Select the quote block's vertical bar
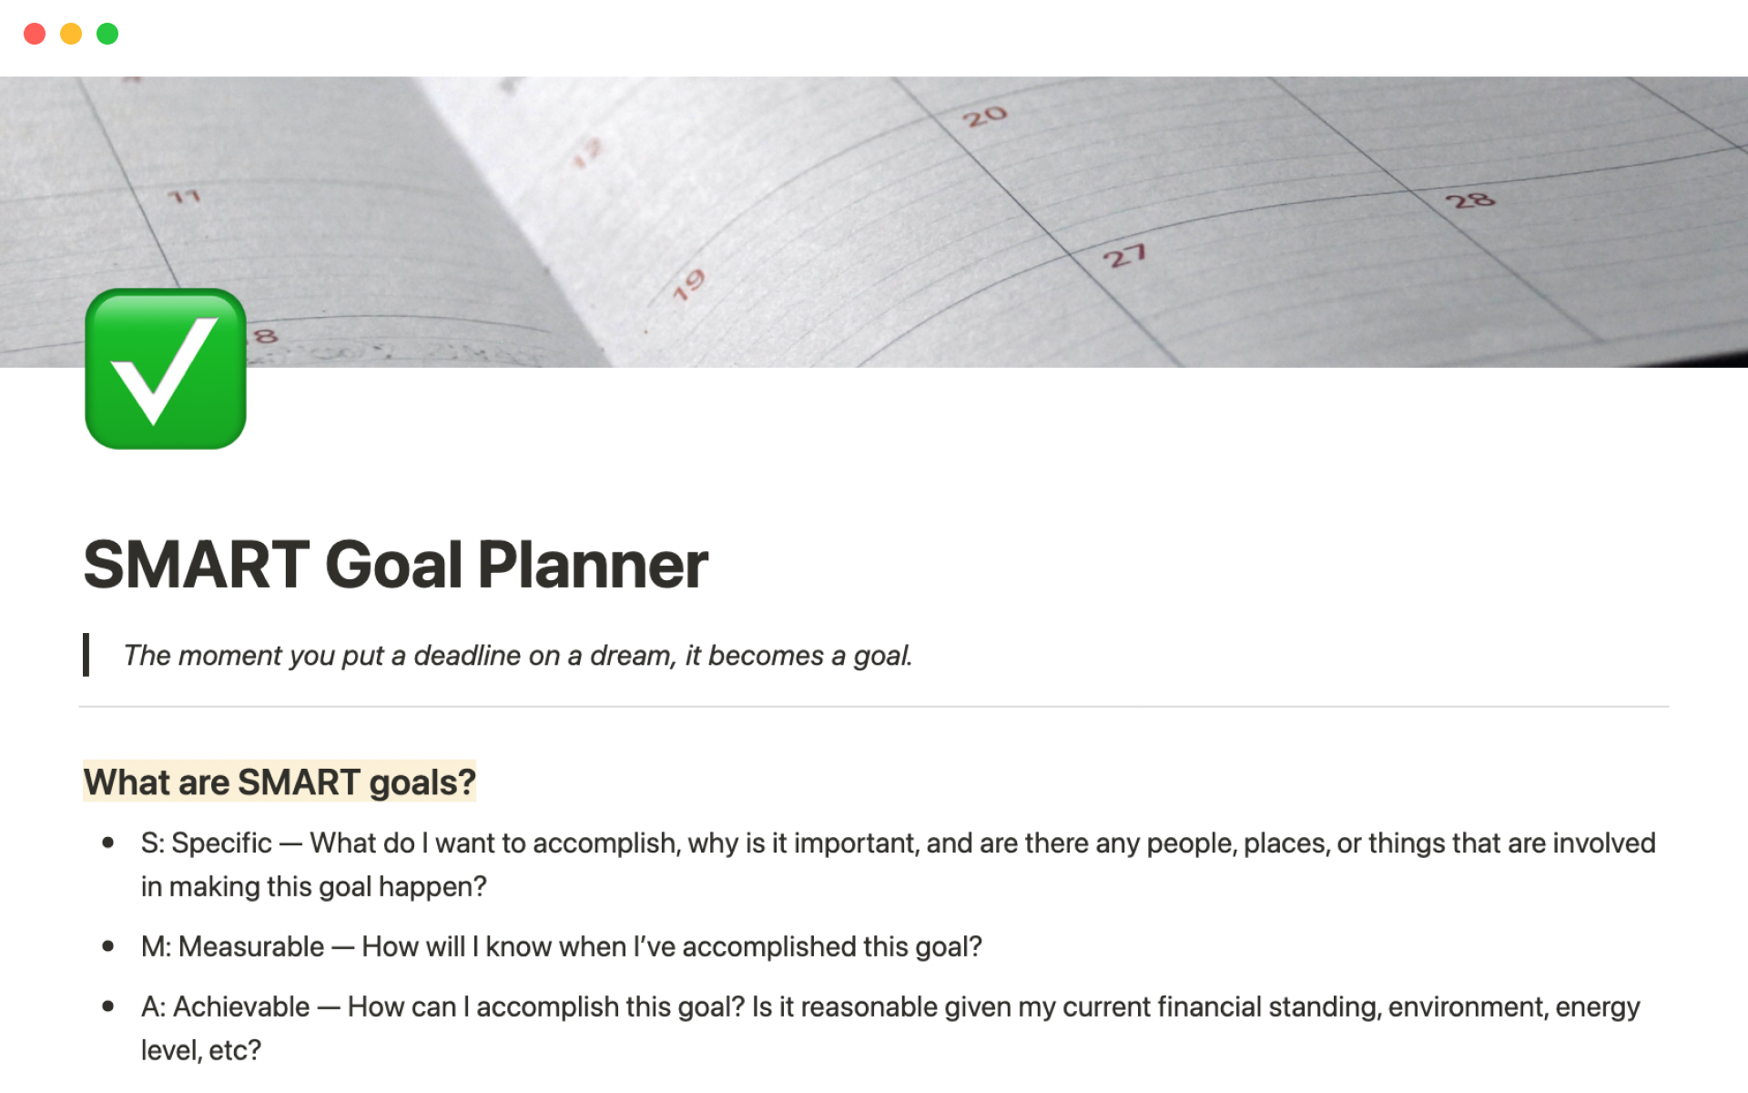Image resolution: width=1748 pixels, height=1093 pixels. tap(86, 655)
